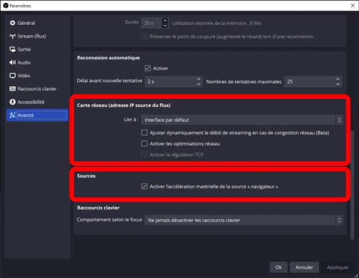Toggle the Activer la régulation TCP checkbox
Viewport: 359px width, 278px height.
click(x=144, y=154)
